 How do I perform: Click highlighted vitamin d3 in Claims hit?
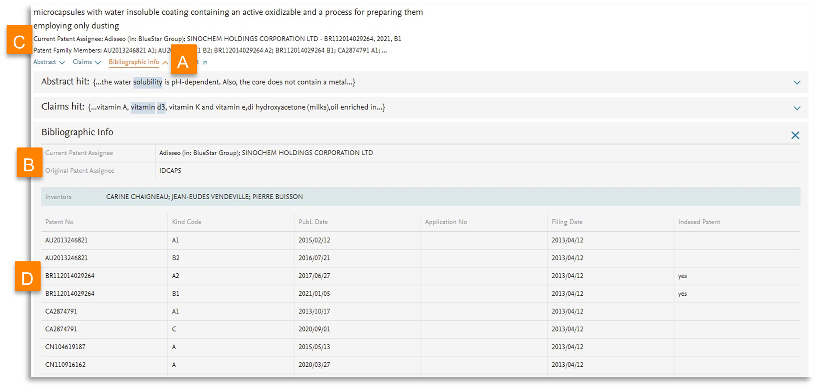[148, 107]
